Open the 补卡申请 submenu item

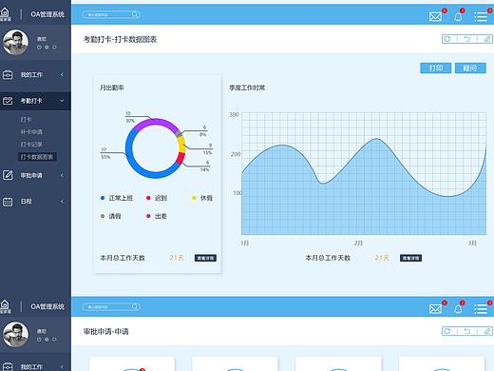point(31,132)
